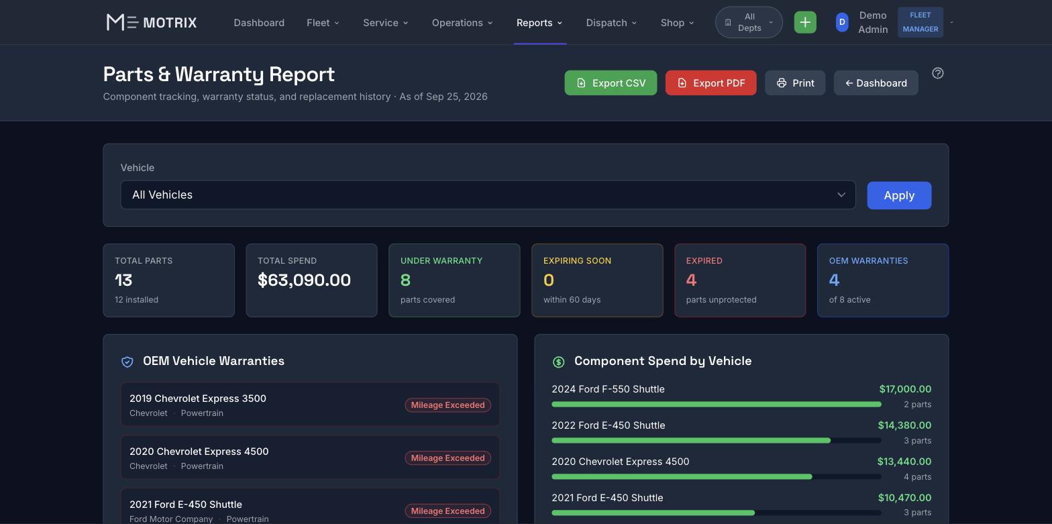Open the Shop menu
Image resolution: width=1052 pixels, height=524 pixels.
tap(677, 22)
